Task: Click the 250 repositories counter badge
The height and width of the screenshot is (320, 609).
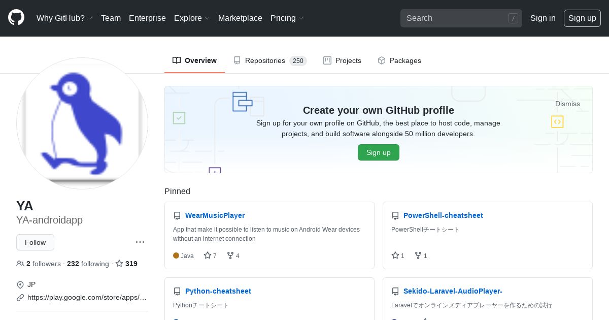Action: coord(298,61)
